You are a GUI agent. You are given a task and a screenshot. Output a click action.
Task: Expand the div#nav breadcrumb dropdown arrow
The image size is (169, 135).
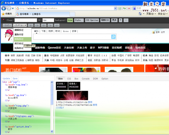pyautogui.click(x=26, y=25)
